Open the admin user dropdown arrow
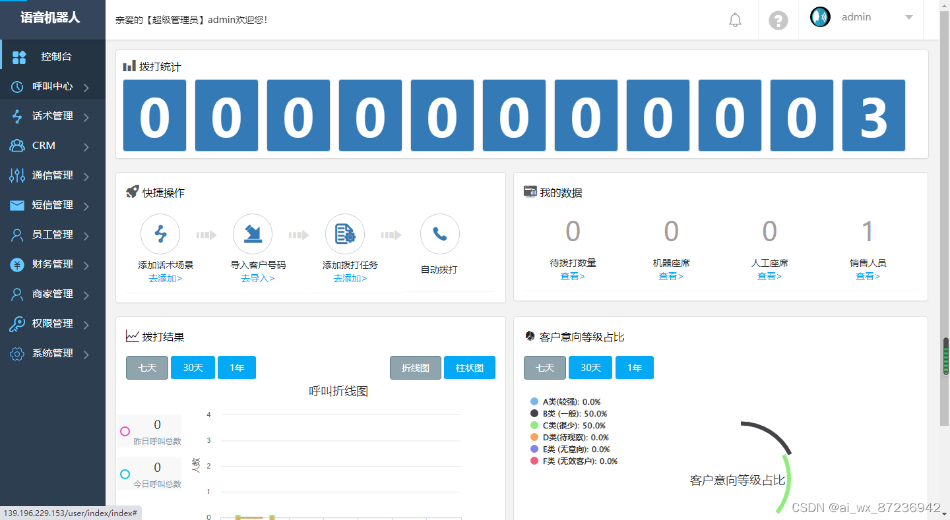The image size is (950, 520). pos(909,18)
